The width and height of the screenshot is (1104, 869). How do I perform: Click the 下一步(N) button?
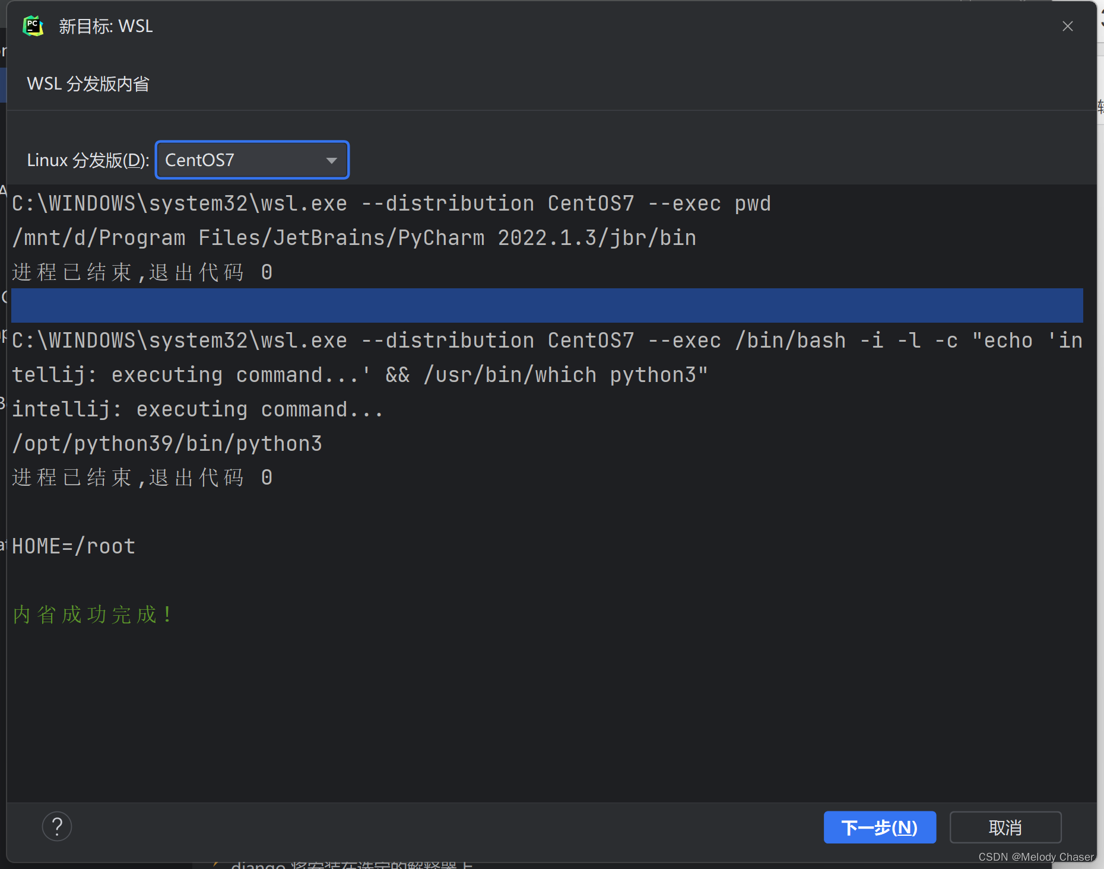pyautogui.click(x=880, y=827)
